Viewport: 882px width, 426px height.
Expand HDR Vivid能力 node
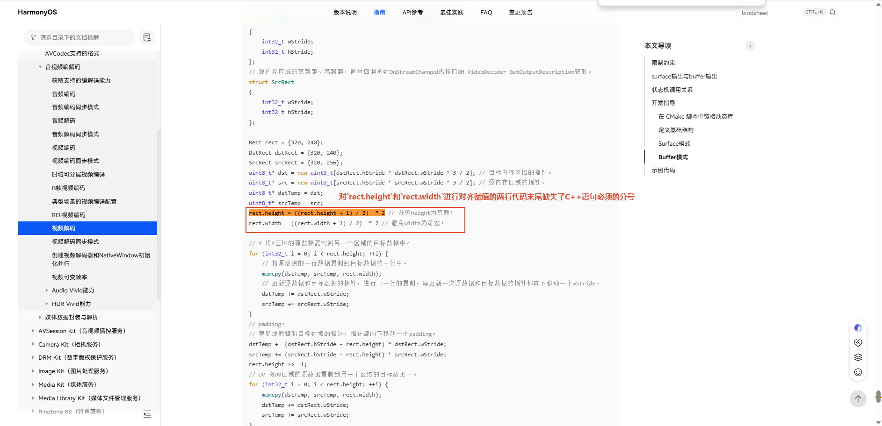coord(47,304)
